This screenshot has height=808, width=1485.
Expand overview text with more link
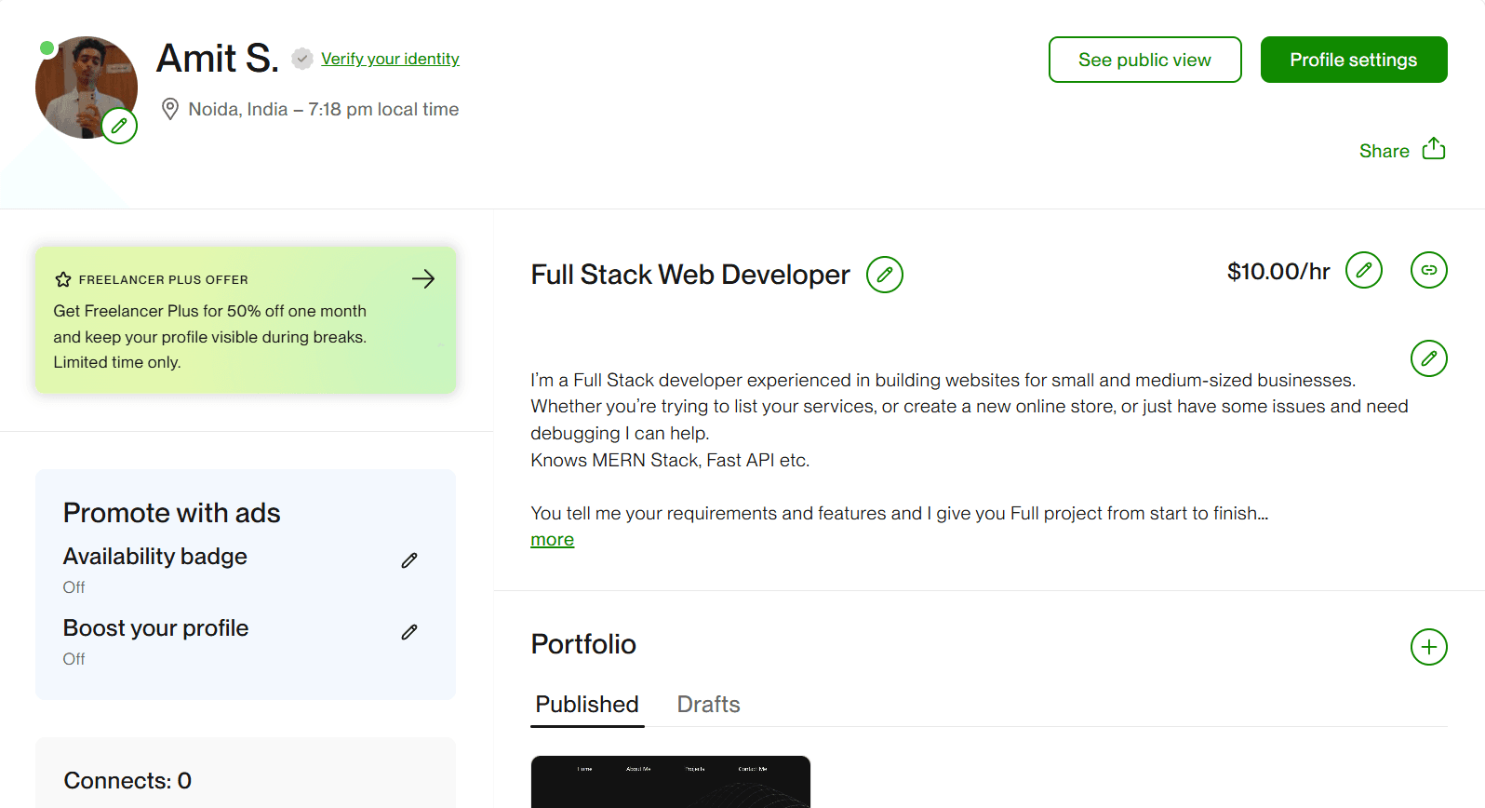(x=552, y=540)
